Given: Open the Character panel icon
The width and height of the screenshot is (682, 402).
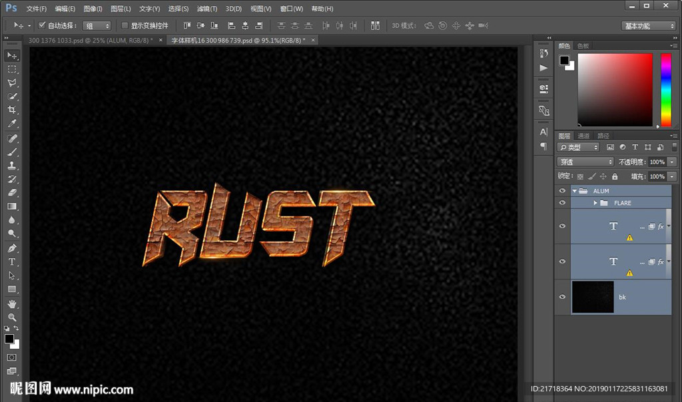Looking at the screenshot, I should (543, 132).
